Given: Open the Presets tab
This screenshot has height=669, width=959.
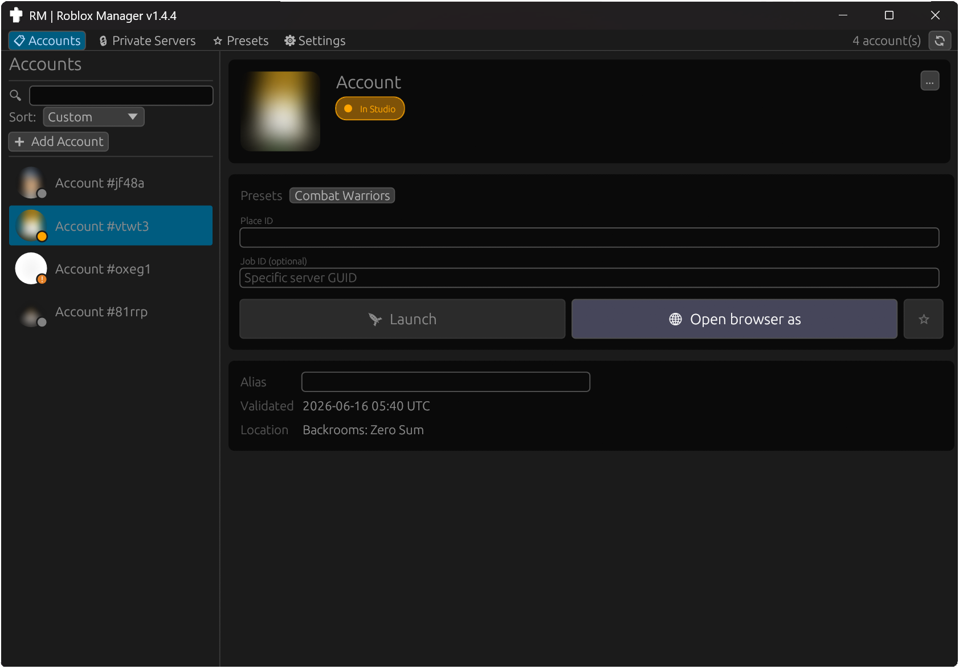Looking at the screenshot, I should point(240,40).
